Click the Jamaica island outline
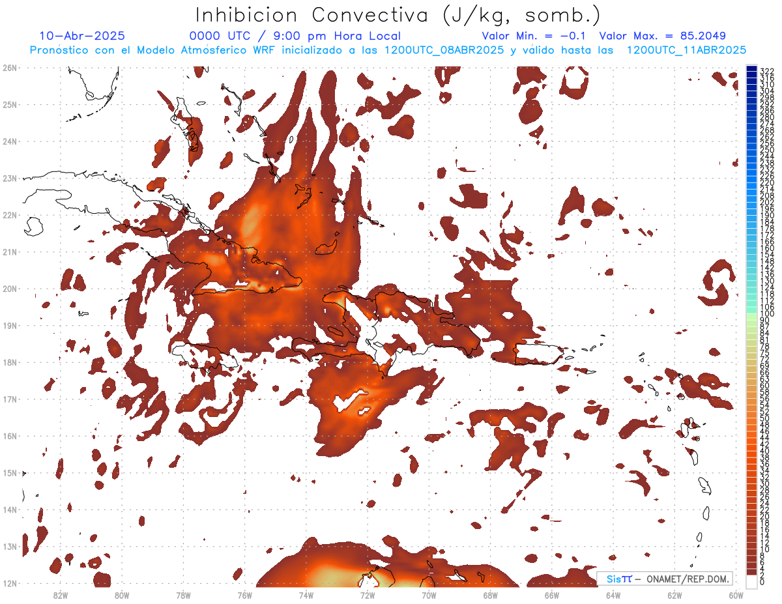782x604 pixels. [x=204, y=354]
